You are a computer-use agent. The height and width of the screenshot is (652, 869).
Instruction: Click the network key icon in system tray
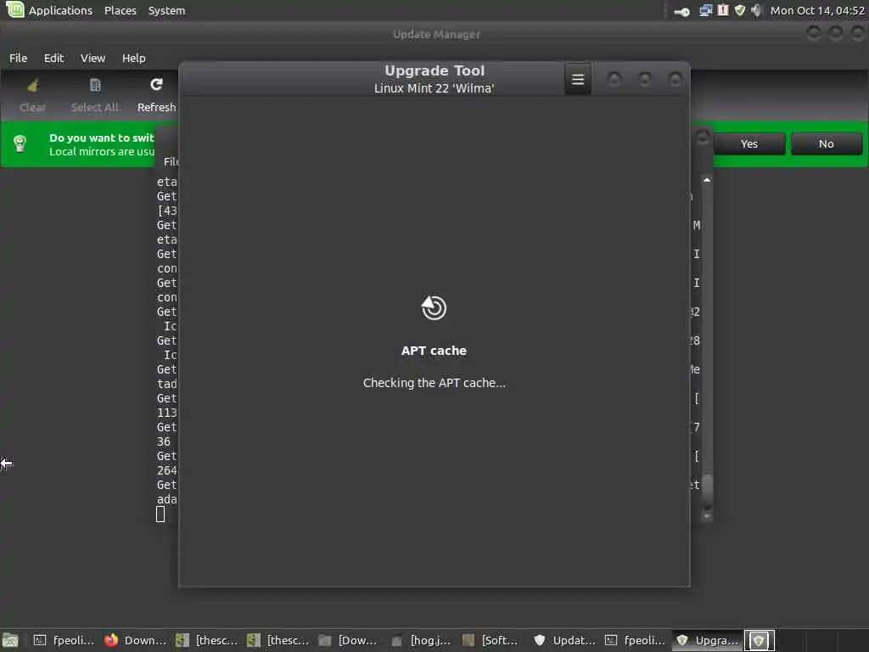[x=681, y=11]
